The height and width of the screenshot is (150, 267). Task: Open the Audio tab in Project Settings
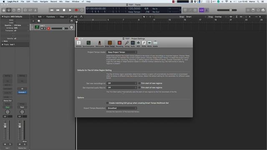coord(133,44)
